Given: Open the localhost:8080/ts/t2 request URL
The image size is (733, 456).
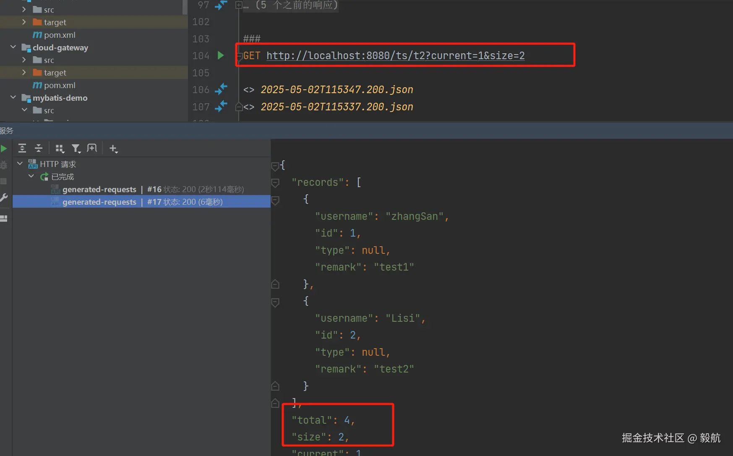Looking at the screenshot, I should tap(395, 55).
